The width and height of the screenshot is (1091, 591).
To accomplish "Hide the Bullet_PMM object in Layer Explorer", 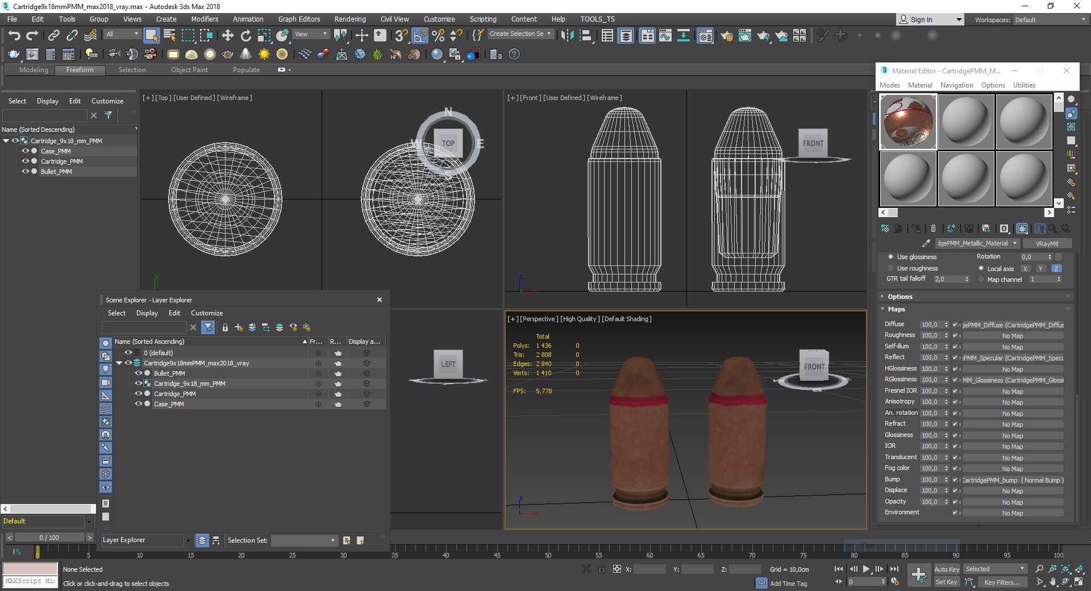I will tap(138, 373).
